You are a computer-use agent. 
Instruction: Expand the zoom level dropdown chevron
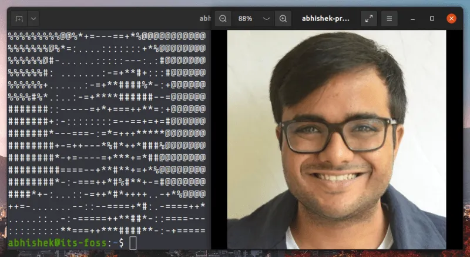click(x=266, y=18)
